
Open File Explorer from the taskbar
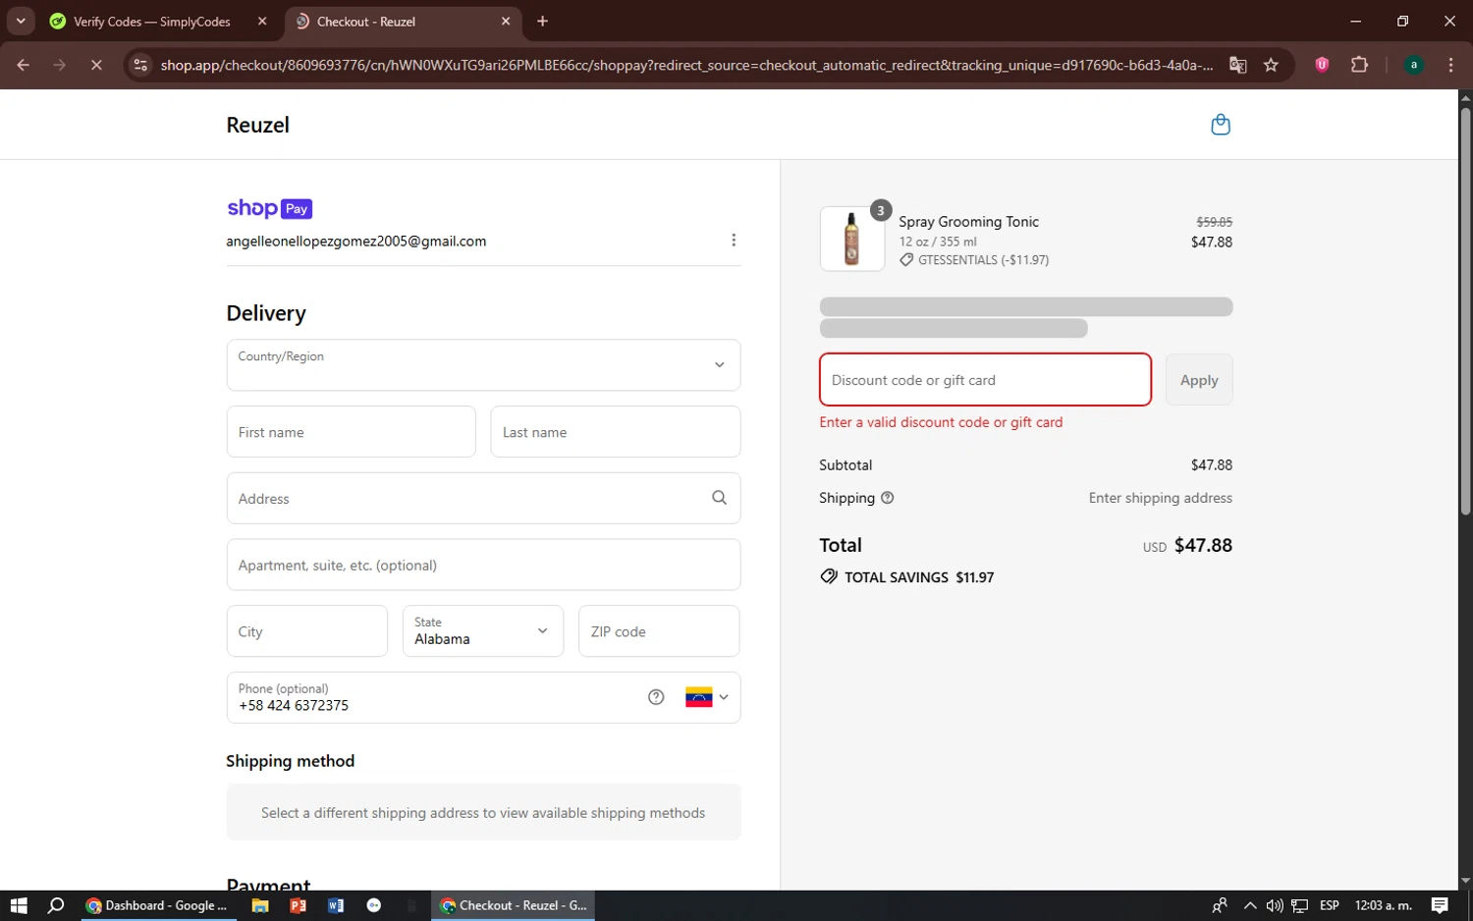260,905
